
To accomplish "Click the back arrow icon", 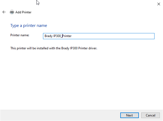I will click(4, 12).
